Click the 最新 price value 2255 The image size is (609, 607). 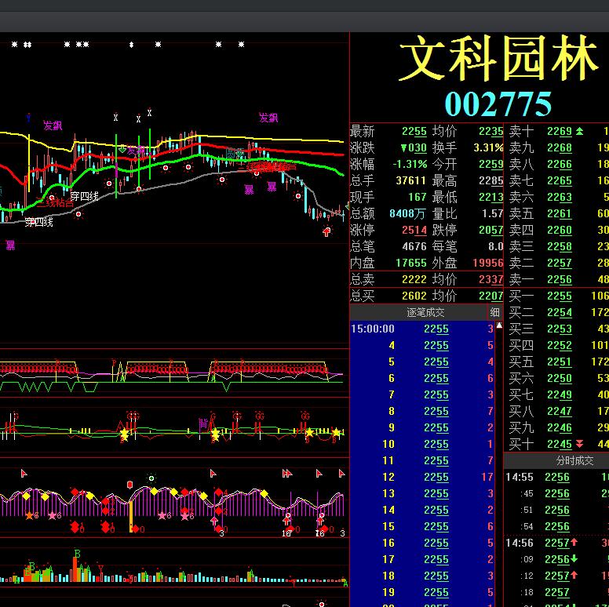(414, 132)
